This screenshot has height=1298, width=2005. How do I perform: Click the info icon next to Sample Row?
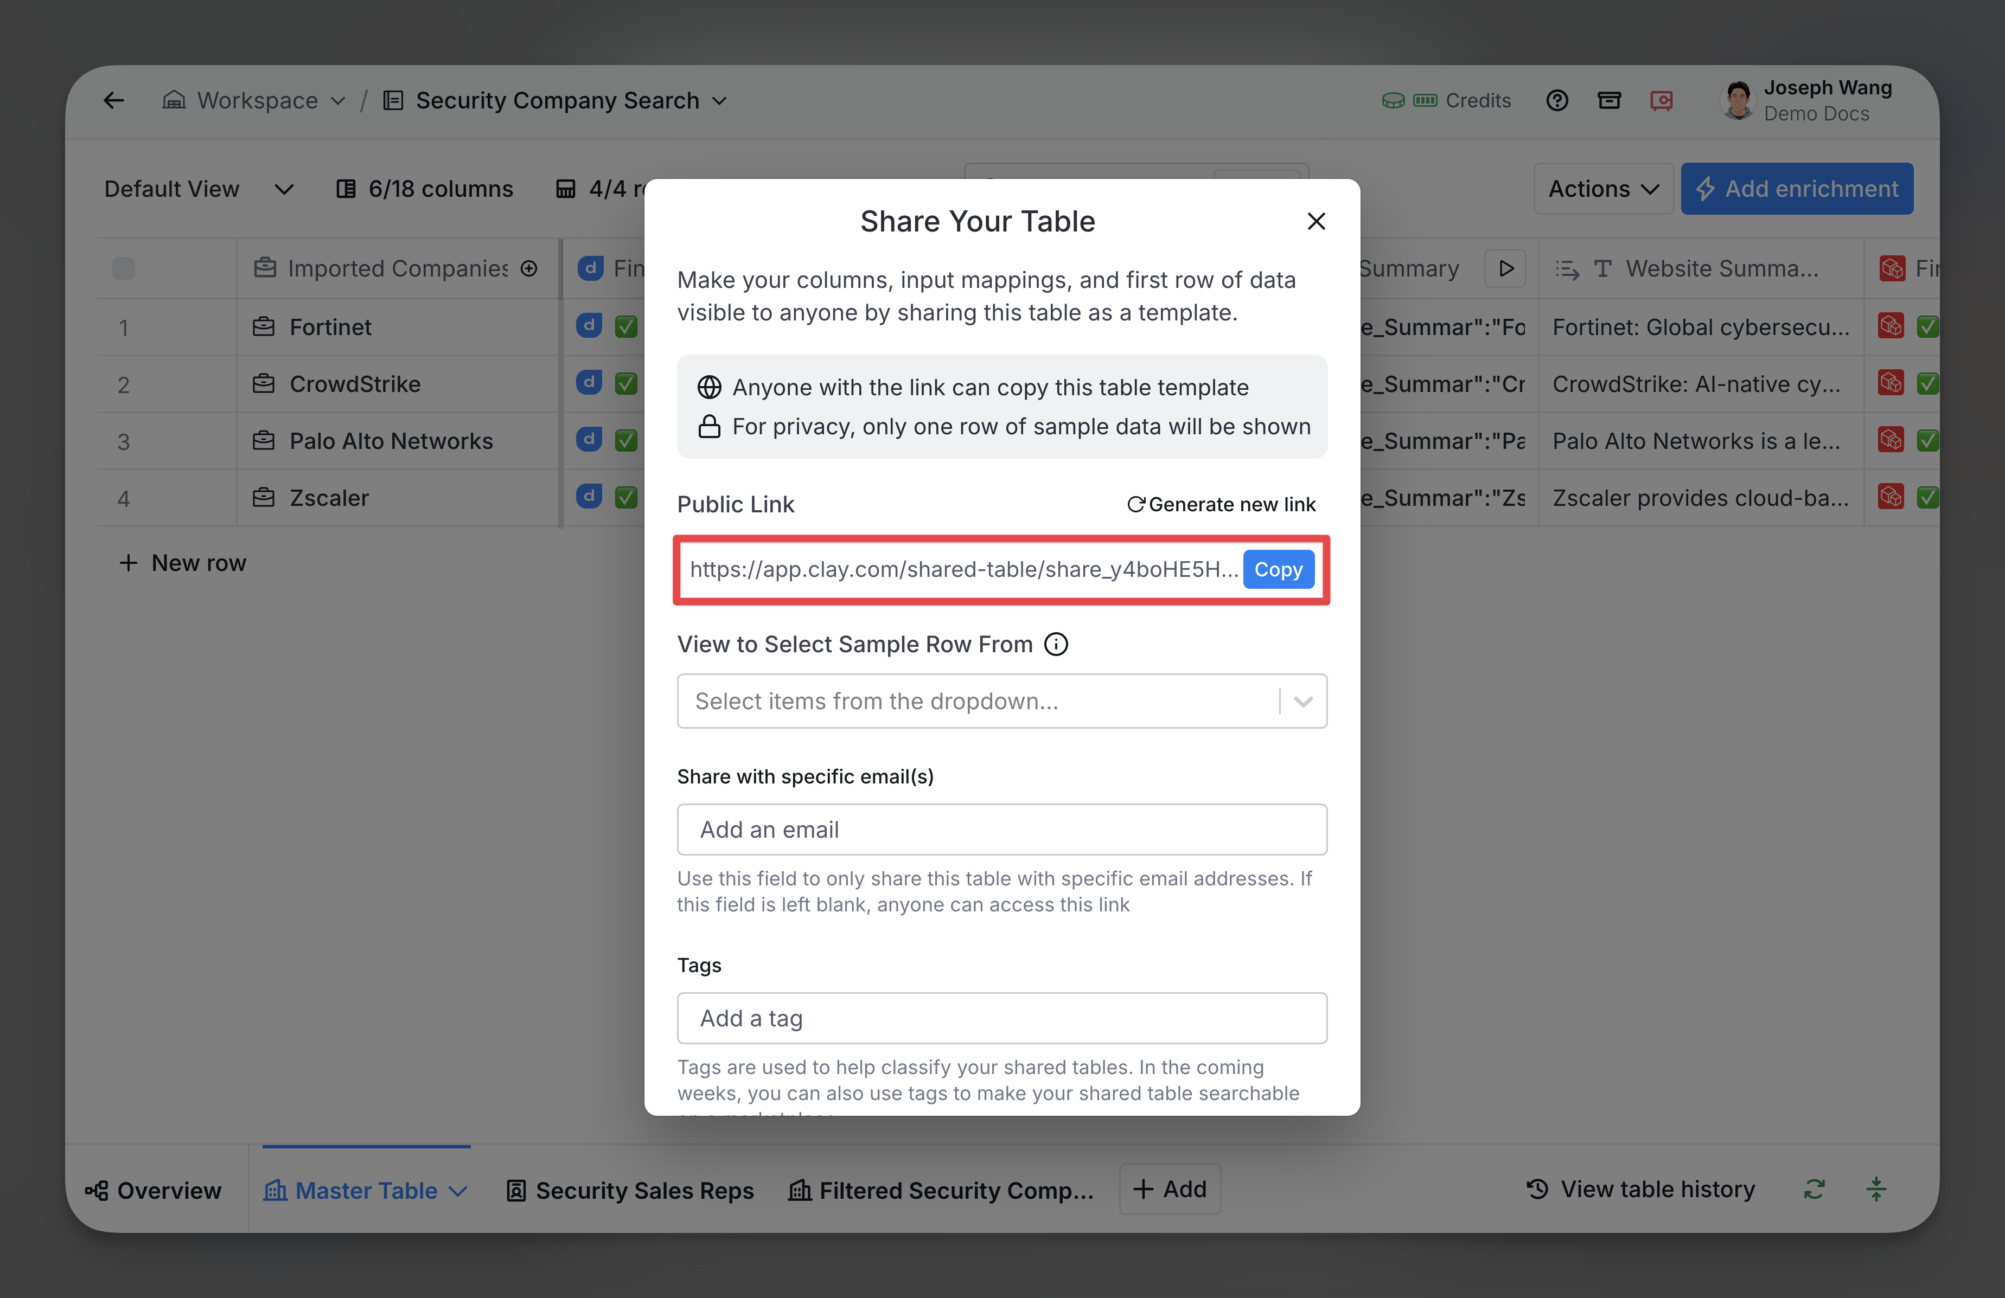(x=1056, y=645)
